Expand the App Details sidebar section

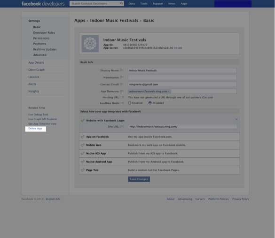pos(36,62)
